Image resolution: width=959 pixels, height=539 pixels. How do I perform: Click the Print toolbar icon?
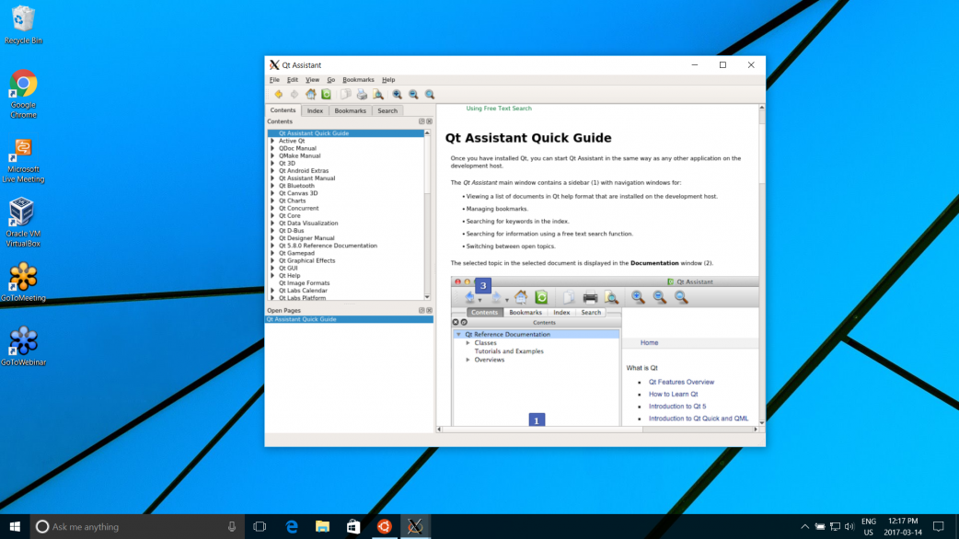click(362, 94)
